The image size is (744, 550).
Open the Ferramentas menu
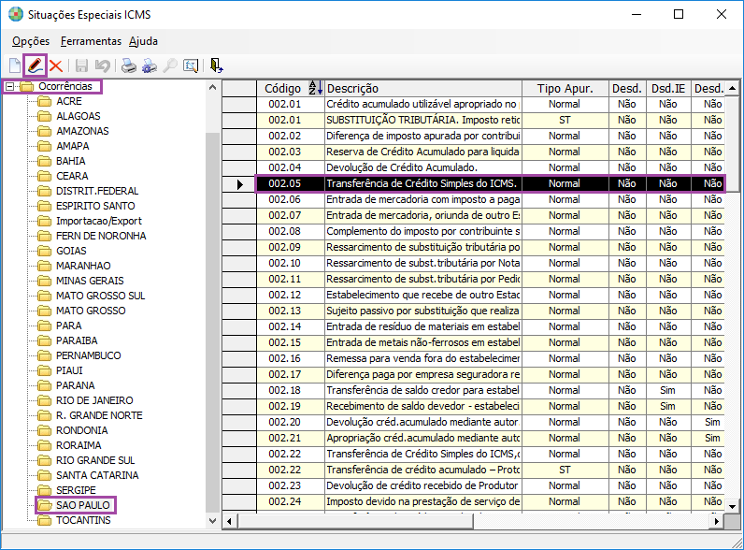91,41
